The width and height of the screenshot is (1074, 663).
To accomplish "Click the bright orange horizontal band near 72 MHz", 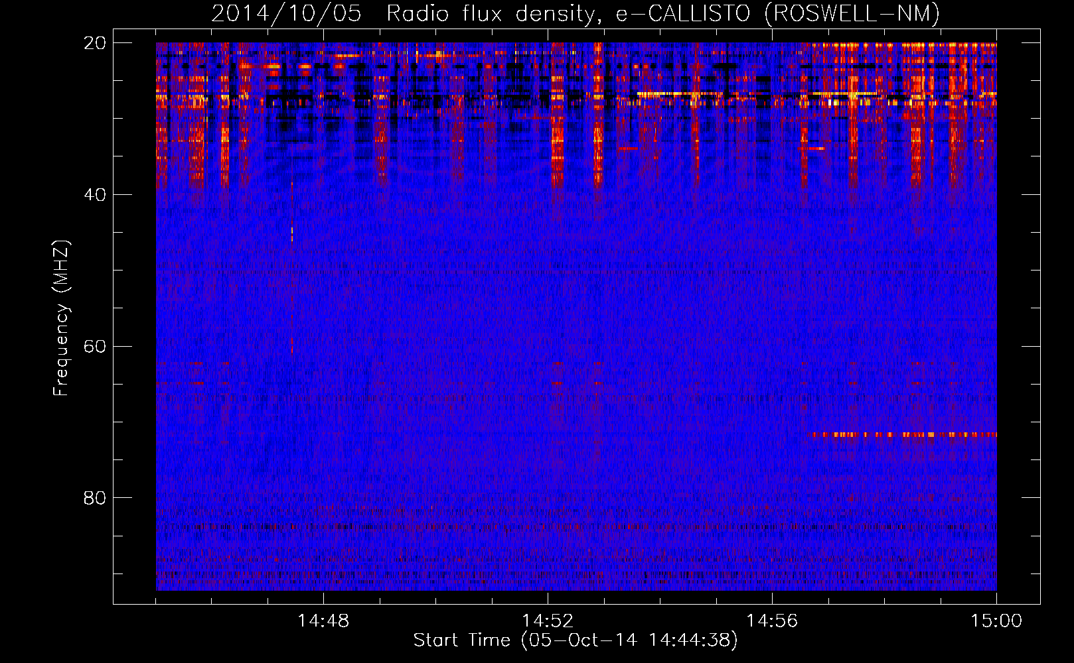I will pos(902,435).
